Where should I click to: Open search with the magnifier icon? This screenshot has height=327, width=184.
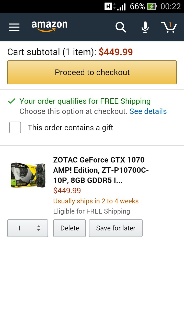pyautogui.click(x=121, y=27)
